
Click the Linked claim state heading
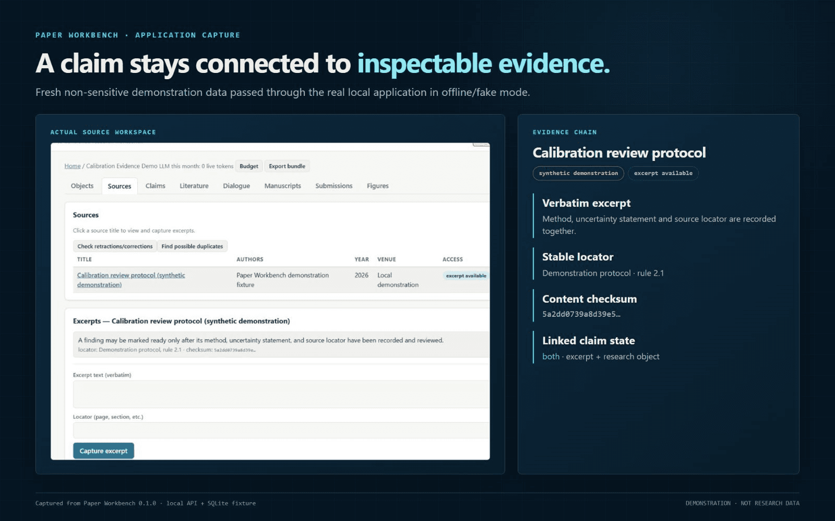click(589, 341)
